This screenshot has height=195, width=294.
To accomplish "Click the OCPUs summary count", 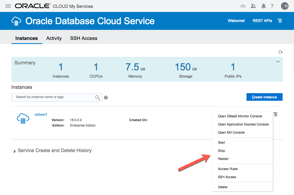I will click(96, 67).
